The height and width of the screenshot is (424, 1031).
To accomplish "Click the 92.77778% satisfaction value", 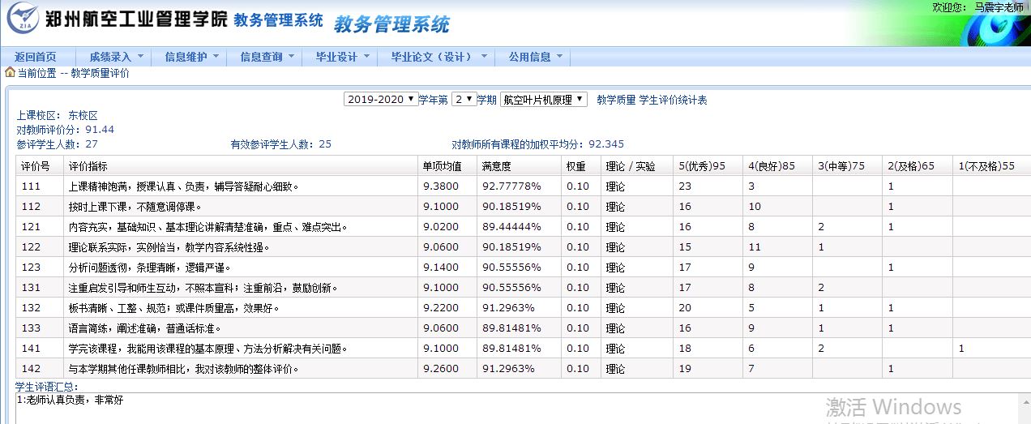I will click(x=511, y=186).
